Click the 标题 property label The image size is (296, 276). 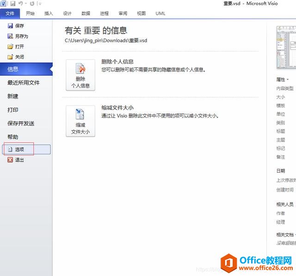[x=281, y=131]
